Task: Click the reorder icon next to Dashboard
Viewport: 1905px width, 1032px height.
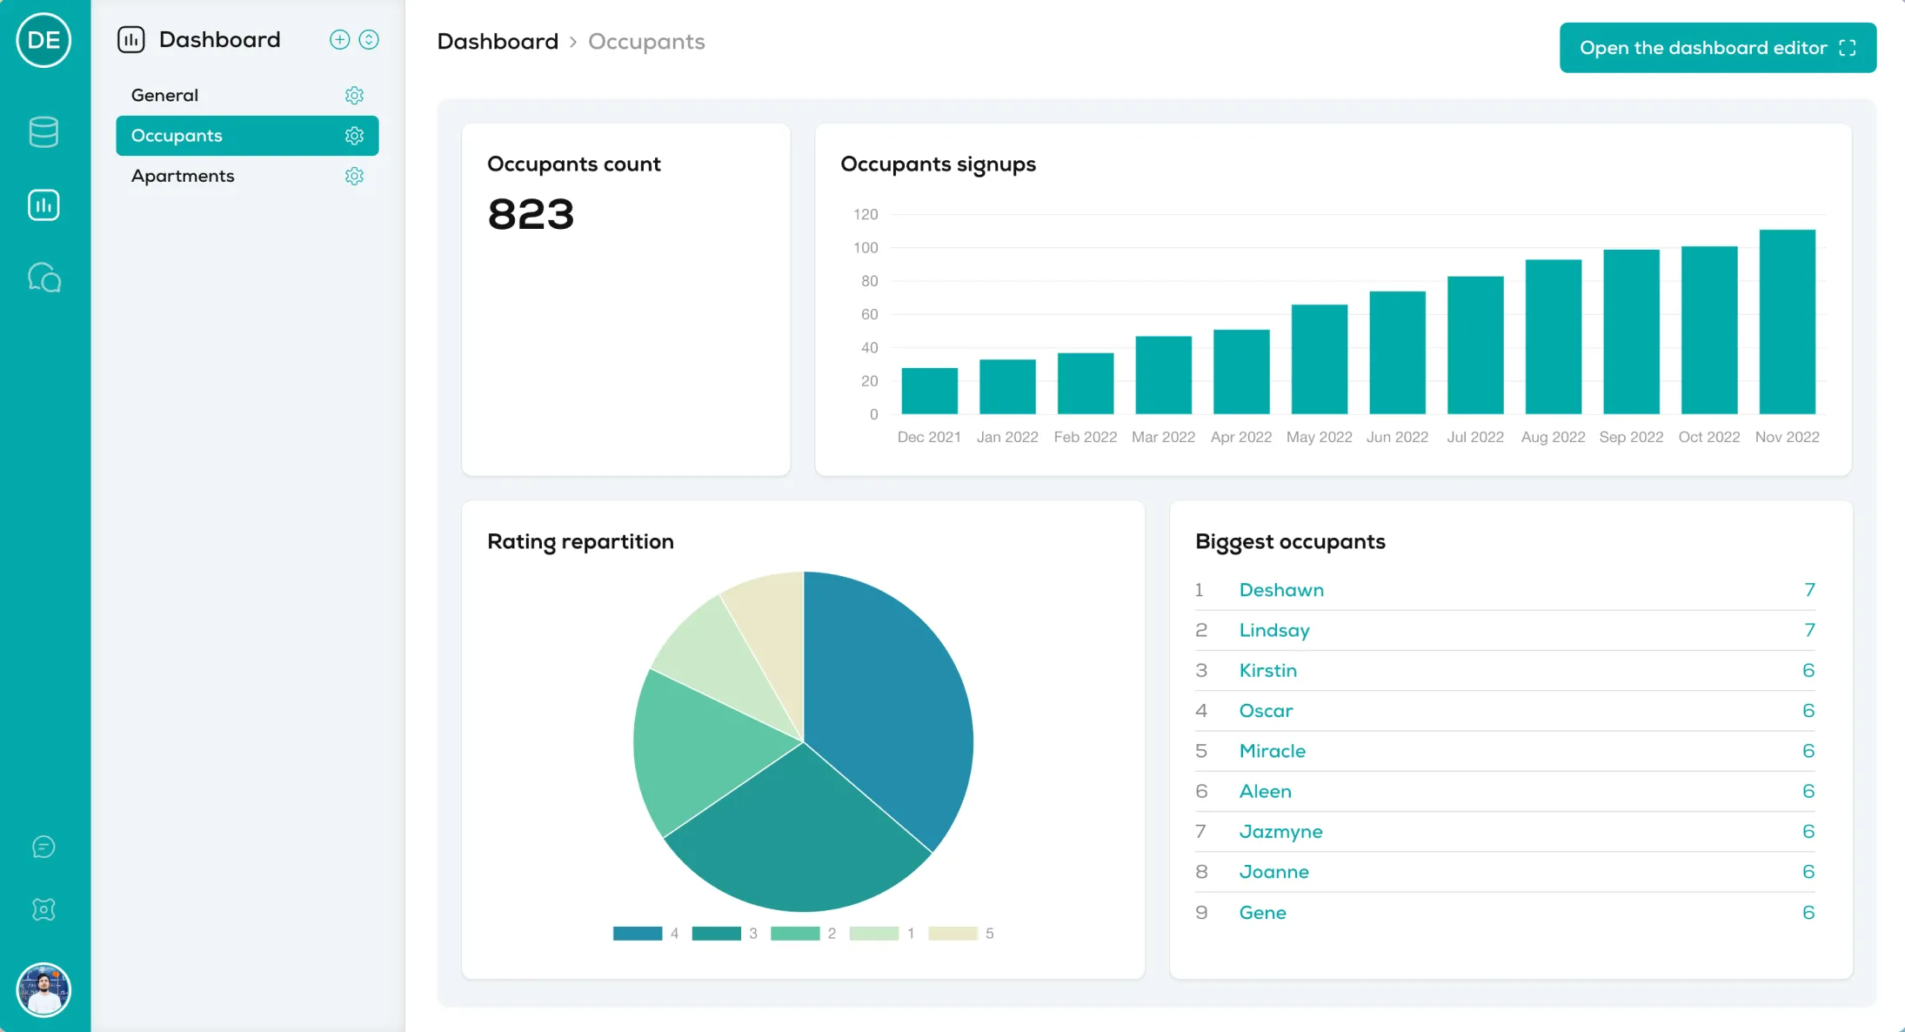Action: coord(369,39)
